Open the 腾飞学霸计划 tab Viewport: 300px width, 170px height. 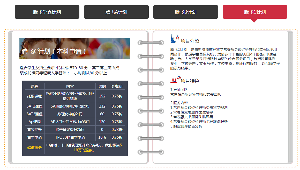(47, 12)
